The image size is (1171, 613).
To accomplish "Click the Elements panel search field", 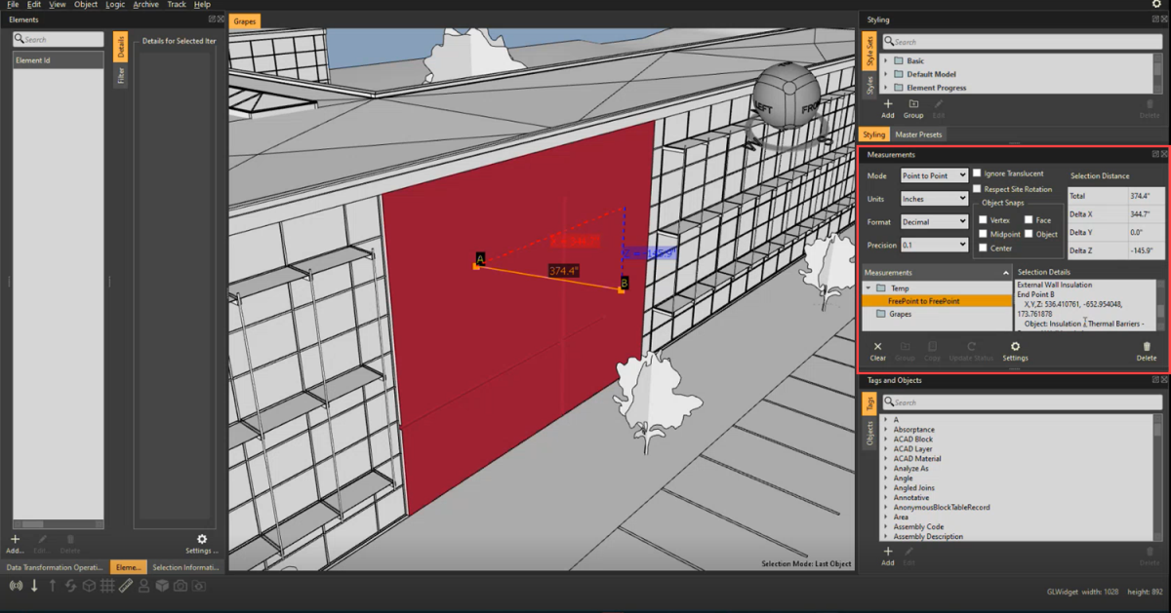I will coord(59,39).
